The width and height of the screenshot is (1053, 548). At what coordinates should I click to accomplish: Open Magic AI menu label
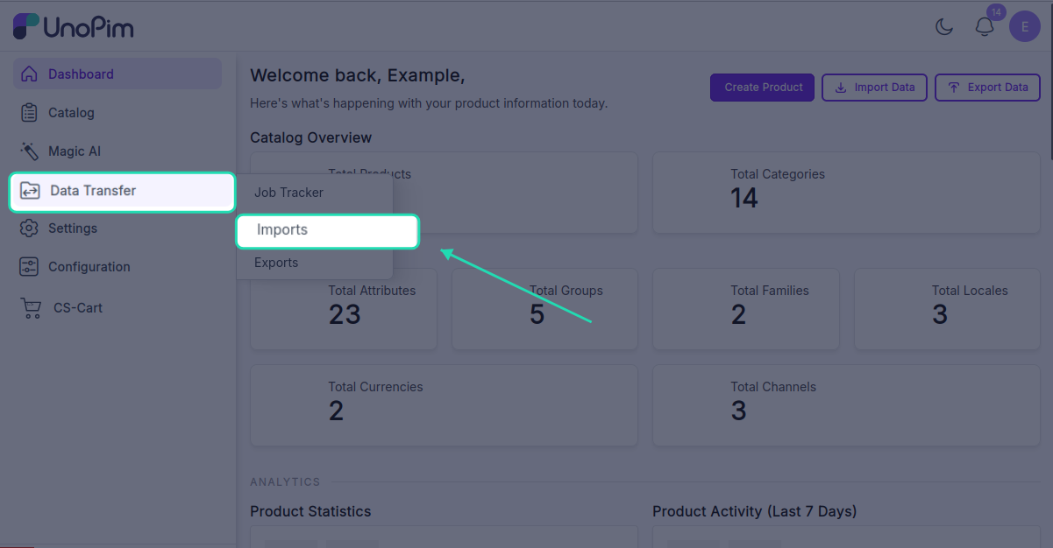point(75,151)
